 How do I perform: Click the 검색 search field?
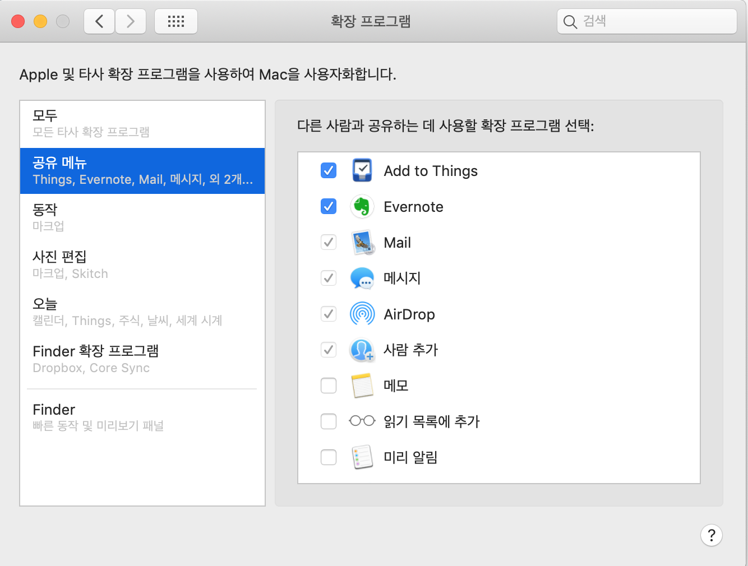click(647, 21)
